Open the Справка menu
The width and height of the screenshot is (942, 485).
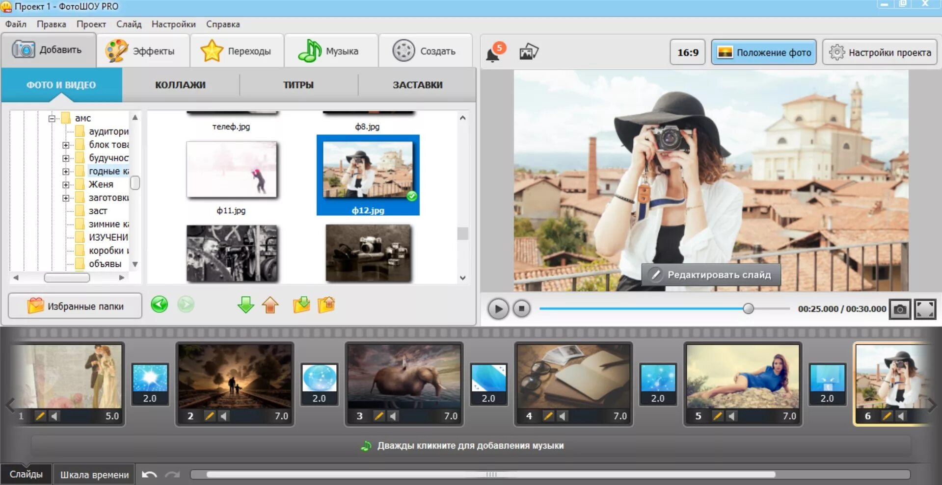point(223,24)
